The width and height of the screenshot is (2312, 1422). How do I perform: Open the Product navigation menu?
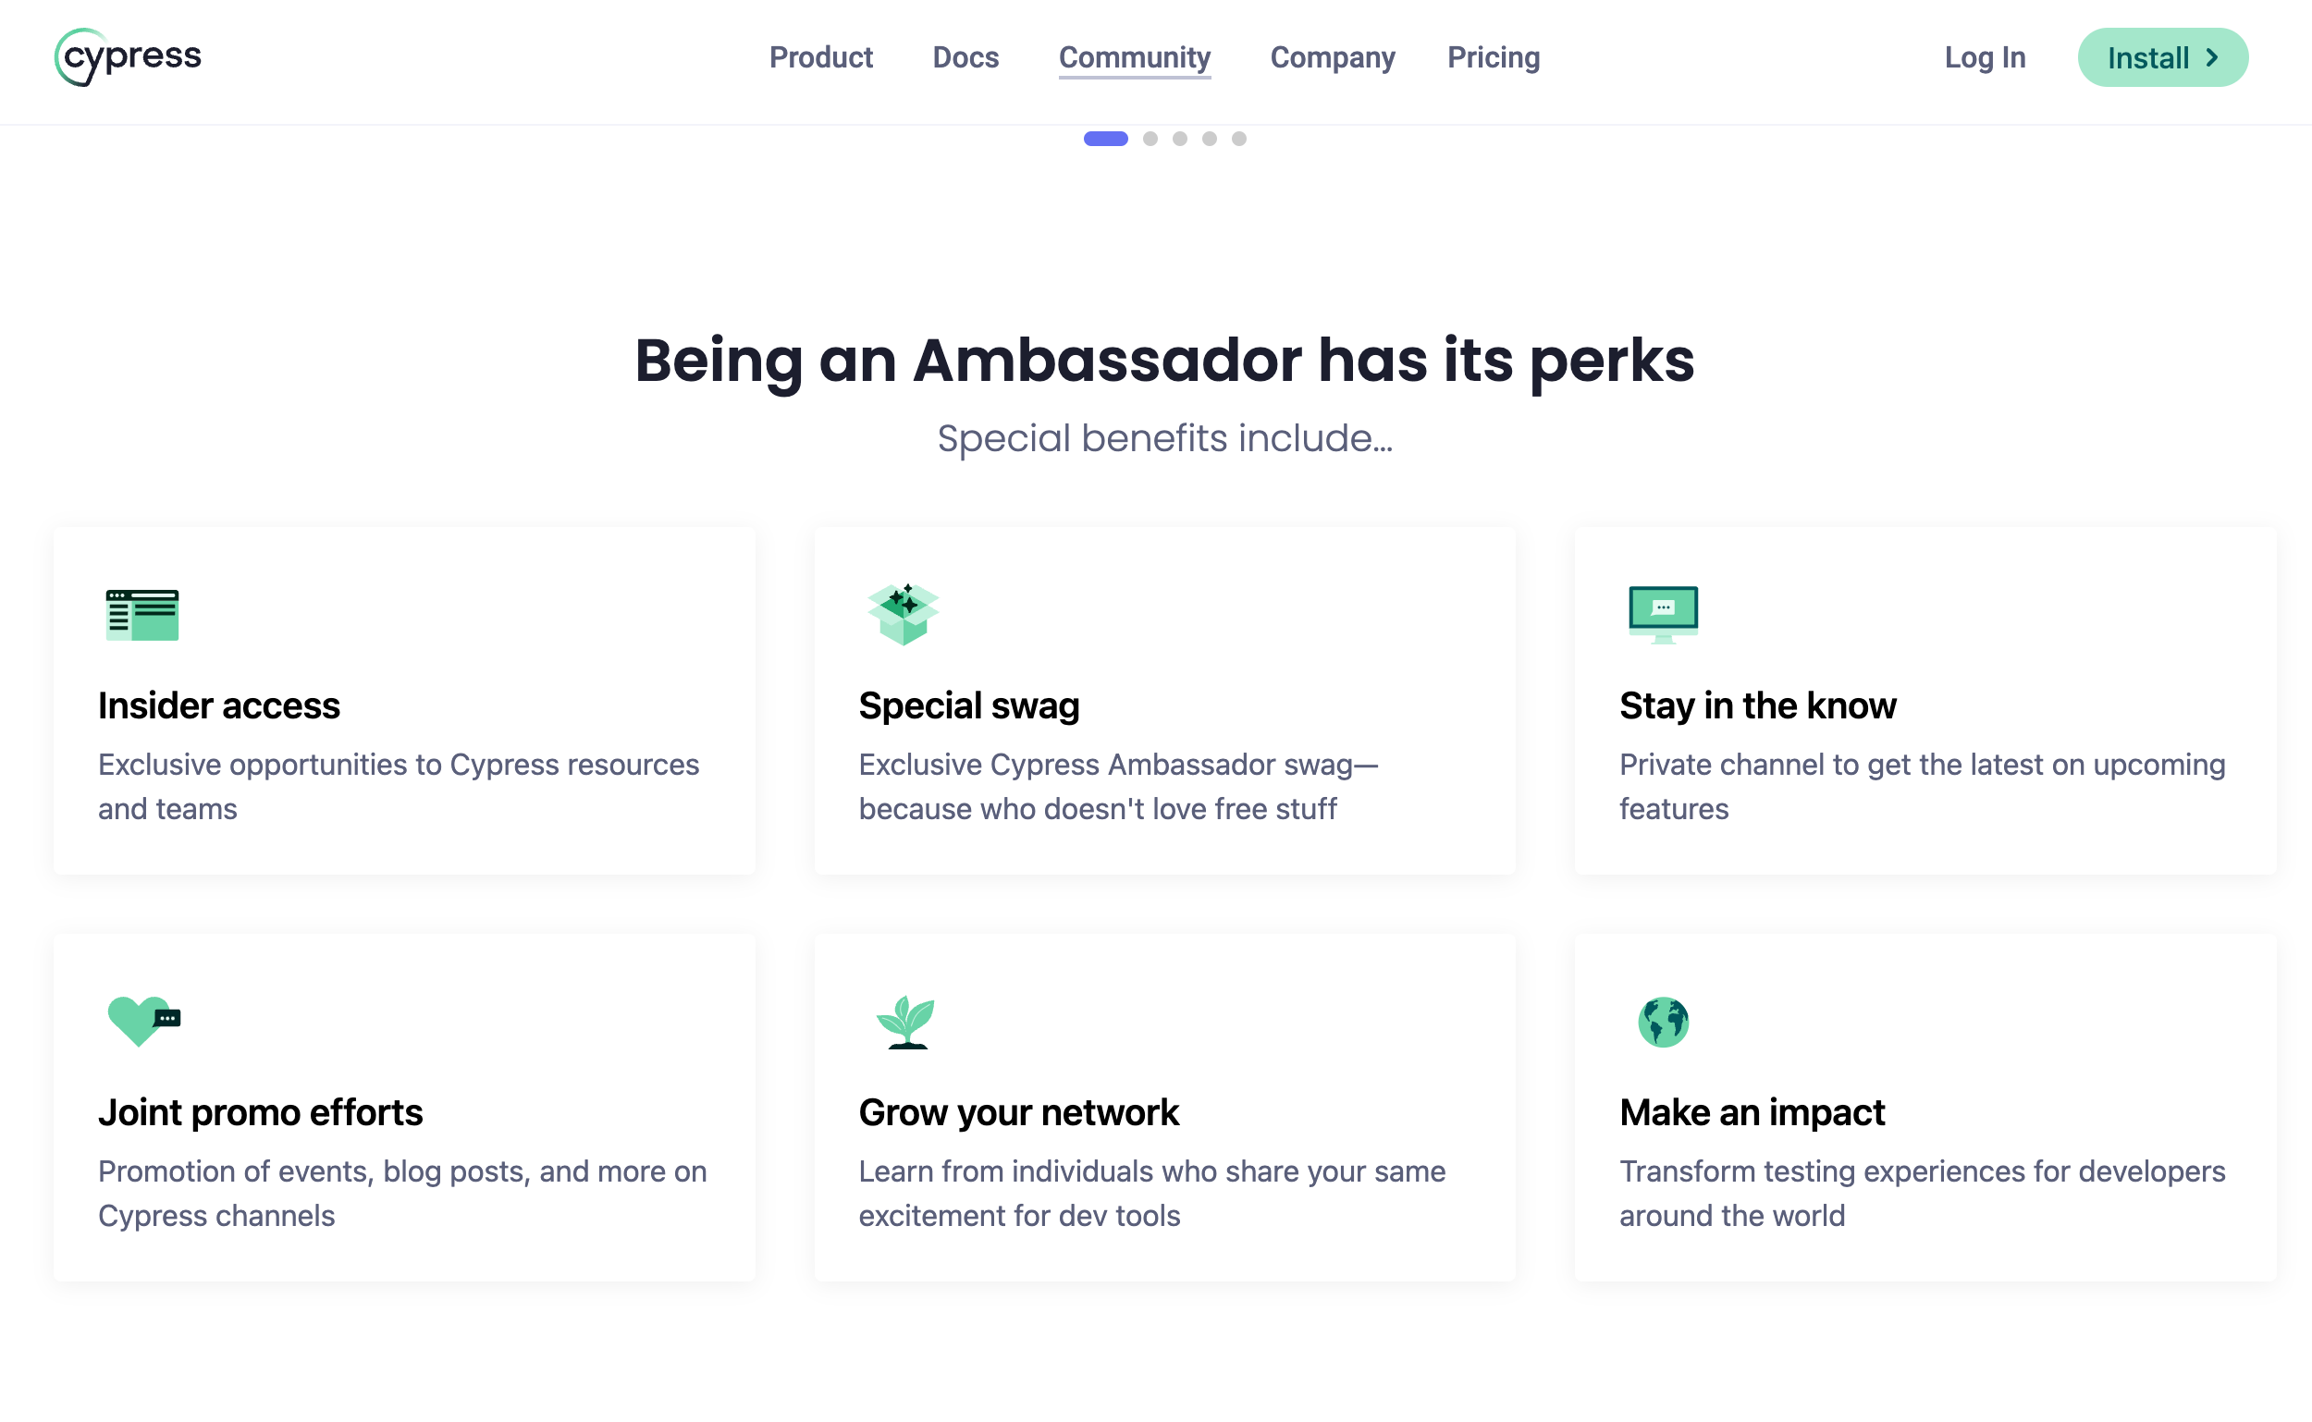(x=821, y=57)
